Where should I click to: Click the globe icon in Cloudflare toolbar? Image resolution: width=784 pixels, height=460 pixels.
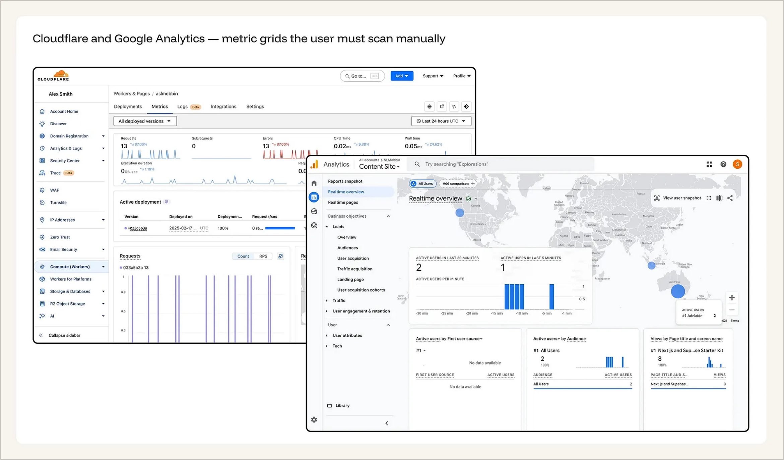pyautogui.click(x=429, y=106)
